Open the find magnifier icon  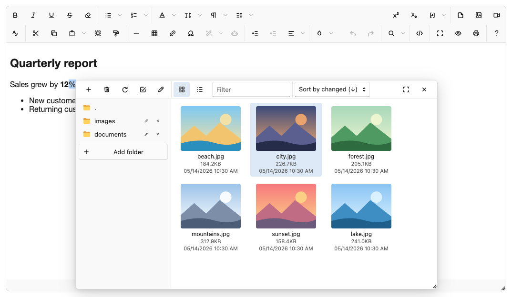[391, 33]
